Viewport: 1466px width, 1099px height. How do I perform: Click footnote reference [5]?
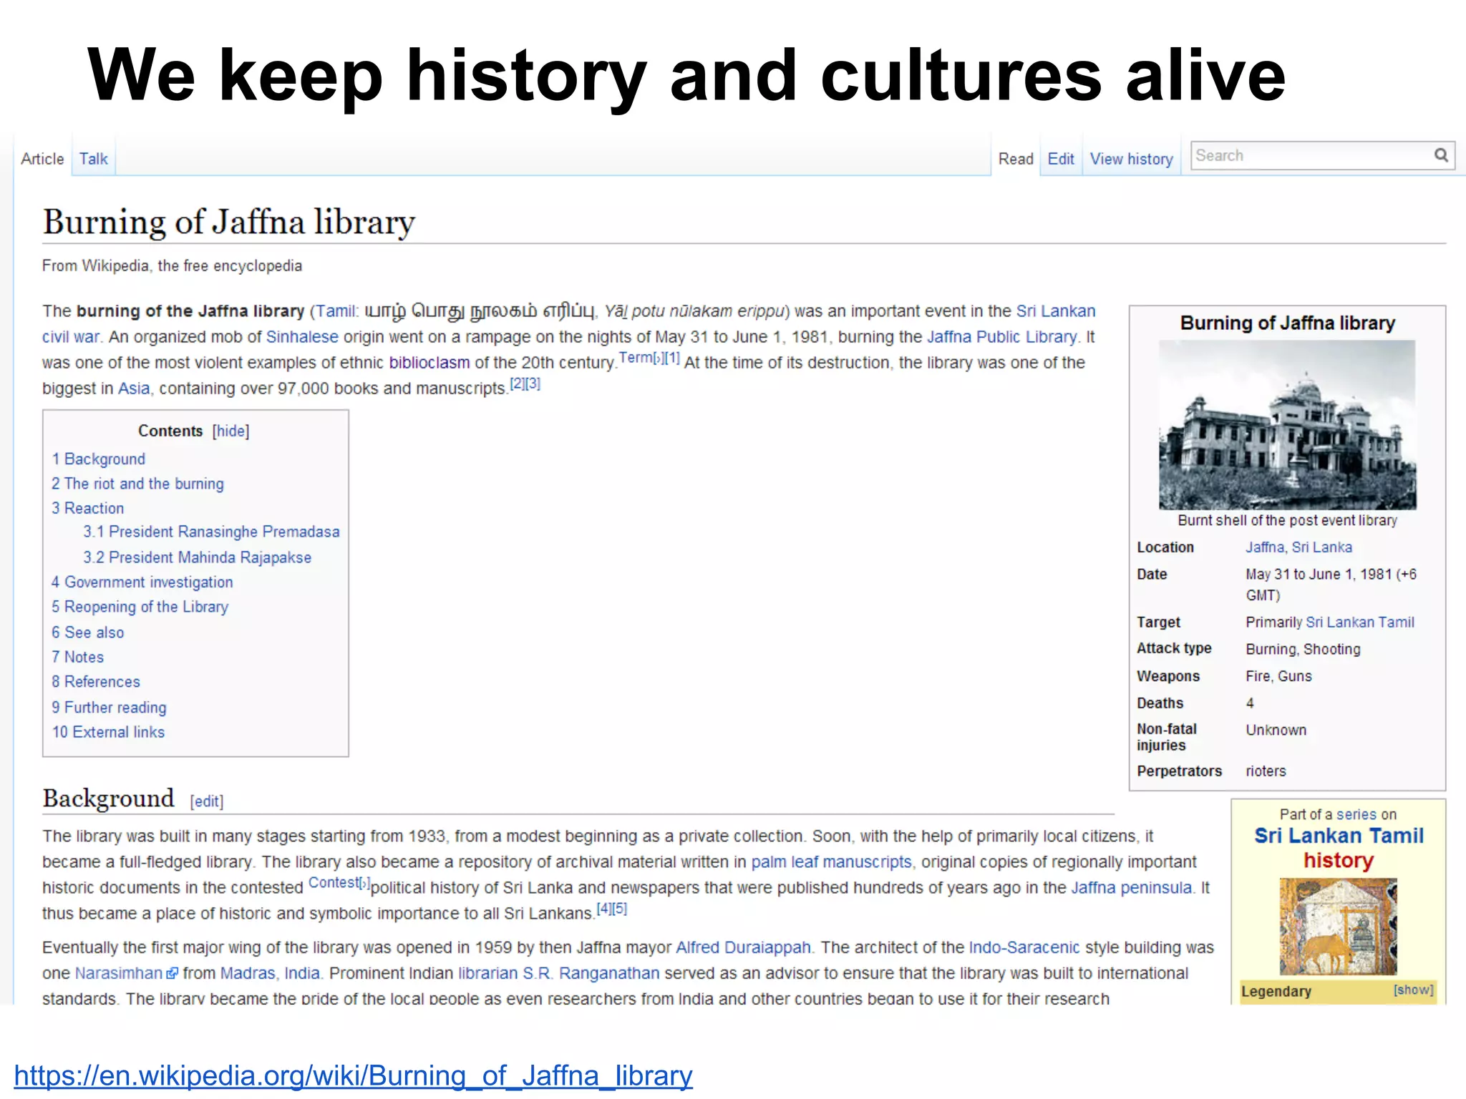pos(620,909)
